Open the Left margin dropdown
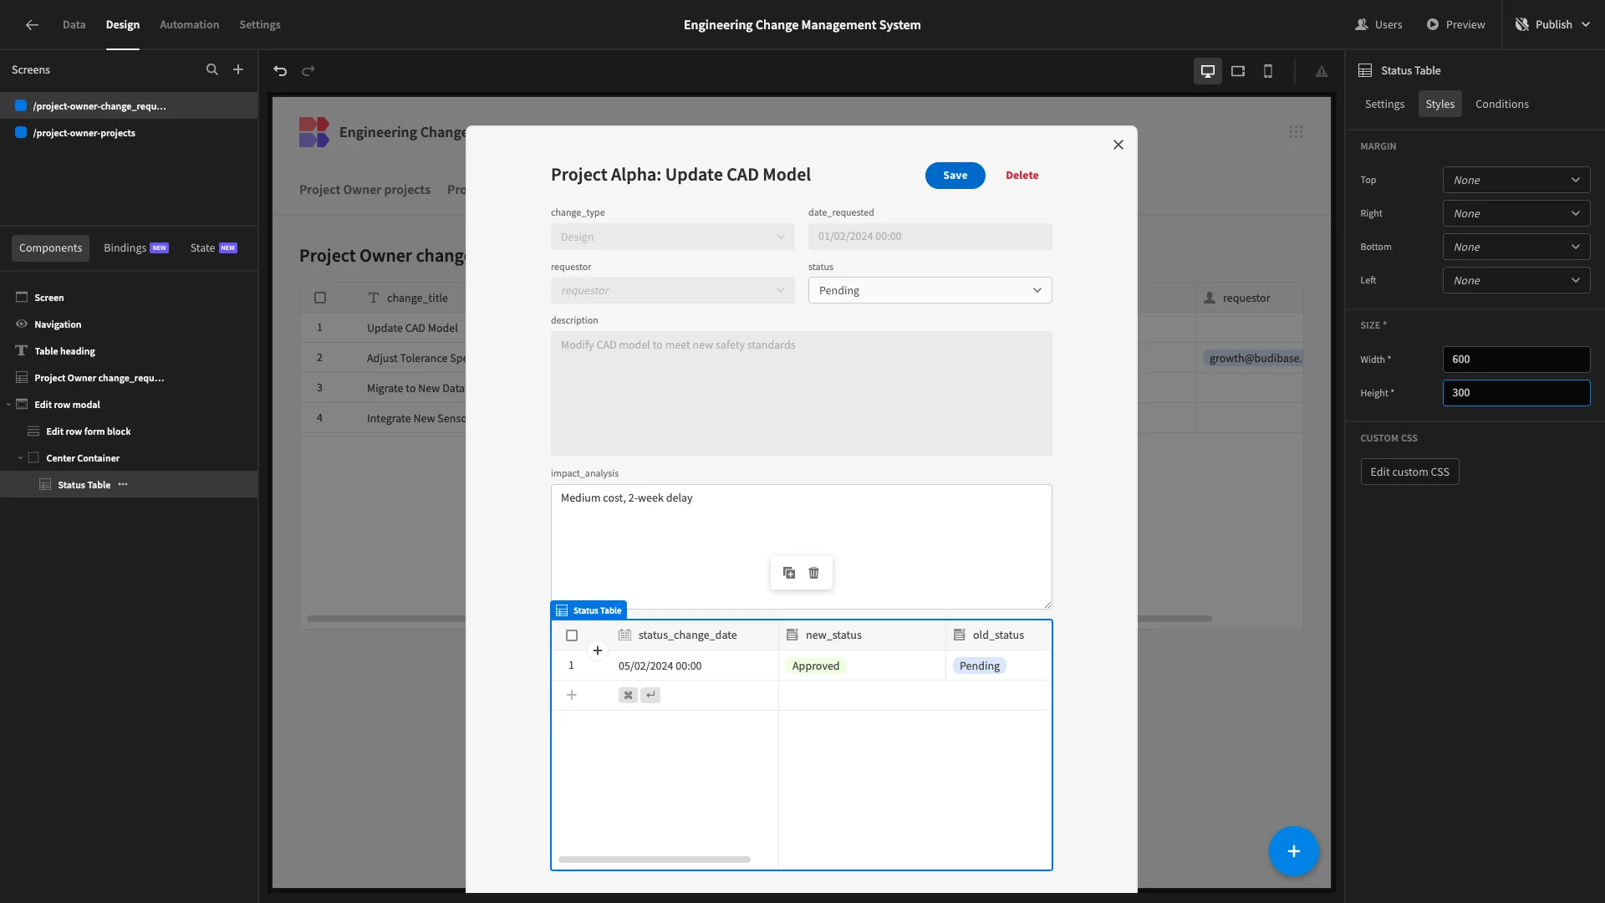The height and width of the screenshot is (903, 1605). (1516, 280)
